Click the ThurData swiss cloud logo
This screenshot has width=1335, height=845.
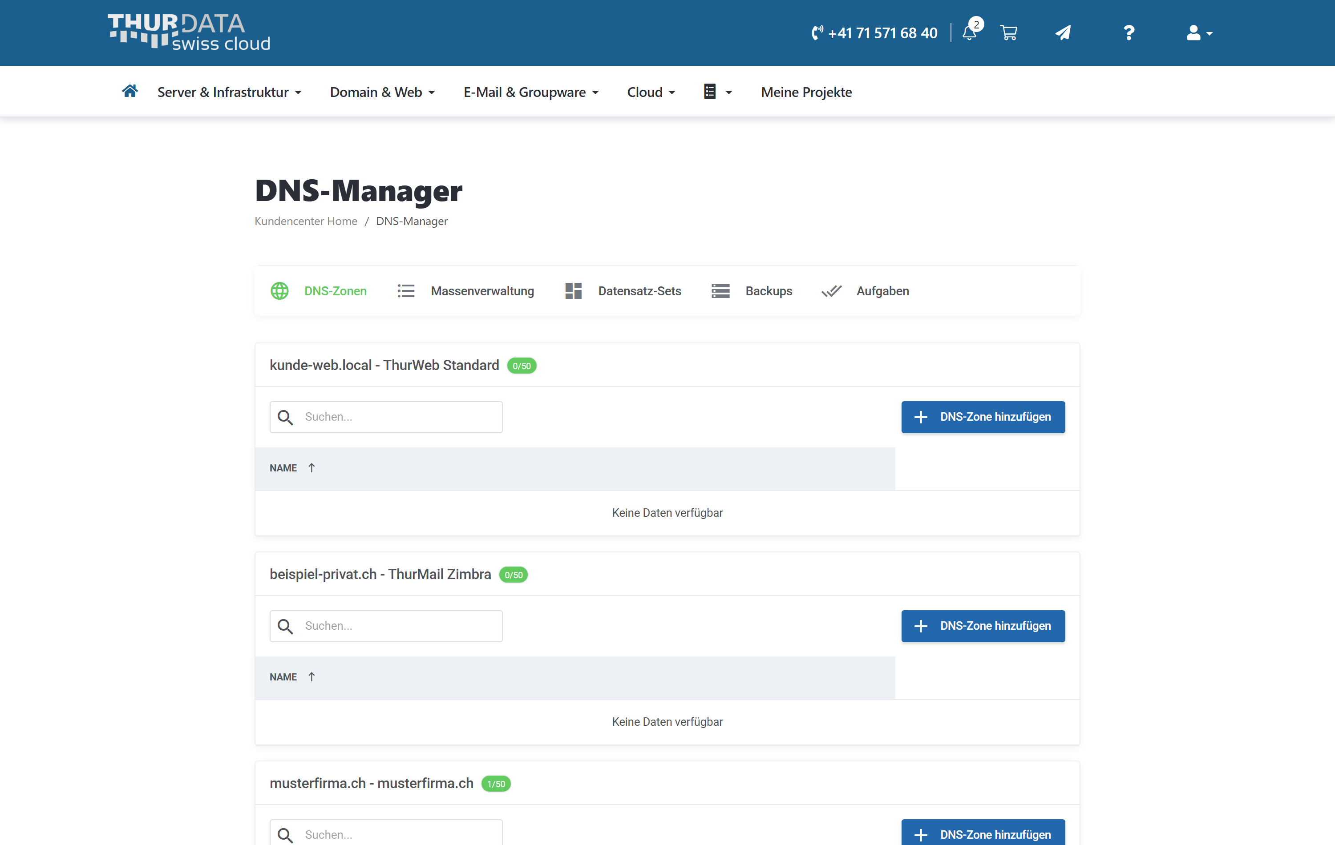[x=189, y=32]
